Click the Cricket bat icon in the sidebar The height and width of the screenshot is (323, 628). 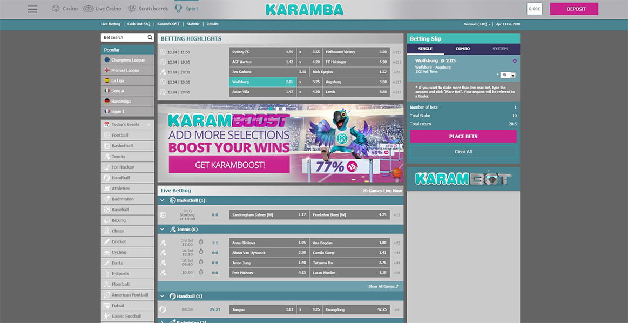(107, 241)
